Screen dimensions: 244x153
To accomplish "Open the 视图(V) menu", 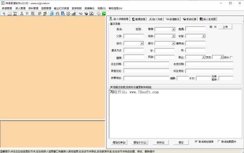I will click(102, 9).
